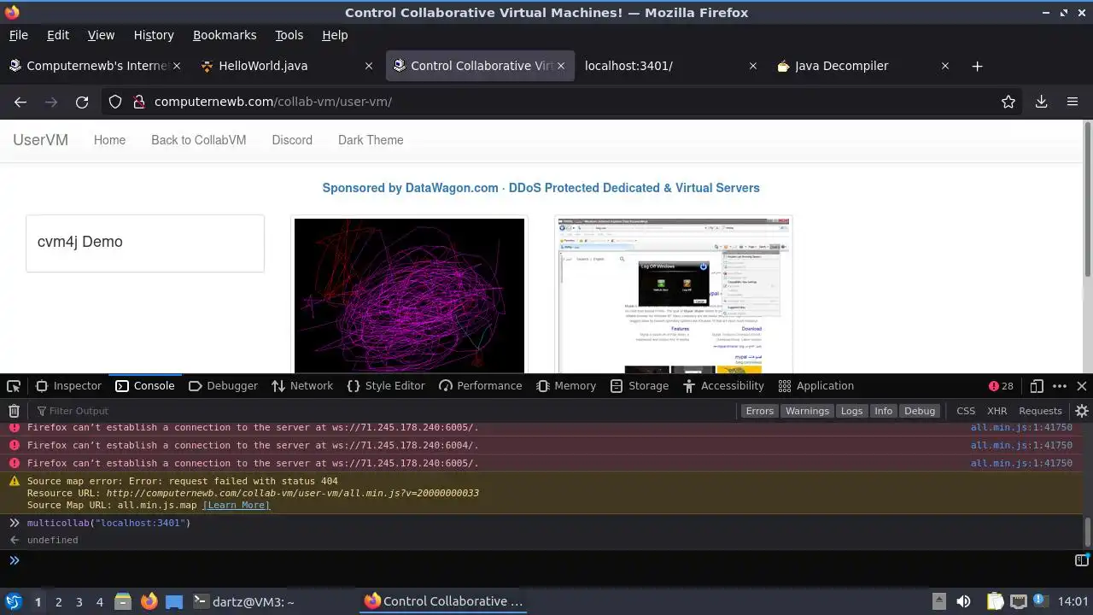Click the UserVM brand link

point(40,140)
